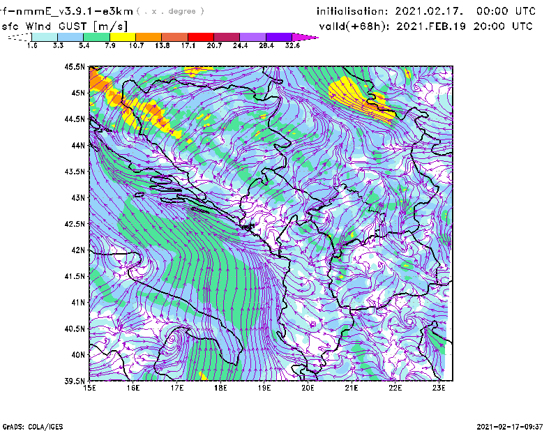Click the 42.5N latitude label
The width and height of the screenshot is (558, 431).
point(75,224)
